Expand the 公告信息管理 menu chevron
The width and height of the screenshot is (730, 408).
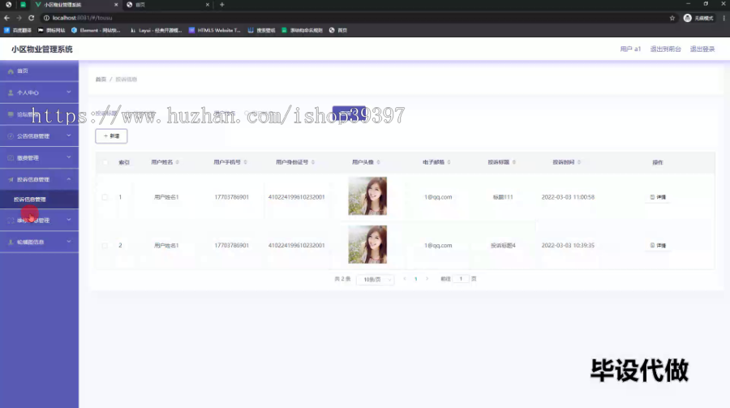tap(69, 135)
